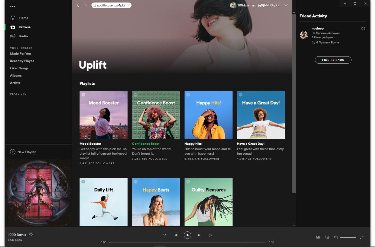Seek on the song progress bar
The width and height of the screenshot is (375, 247).
(187, 242)
